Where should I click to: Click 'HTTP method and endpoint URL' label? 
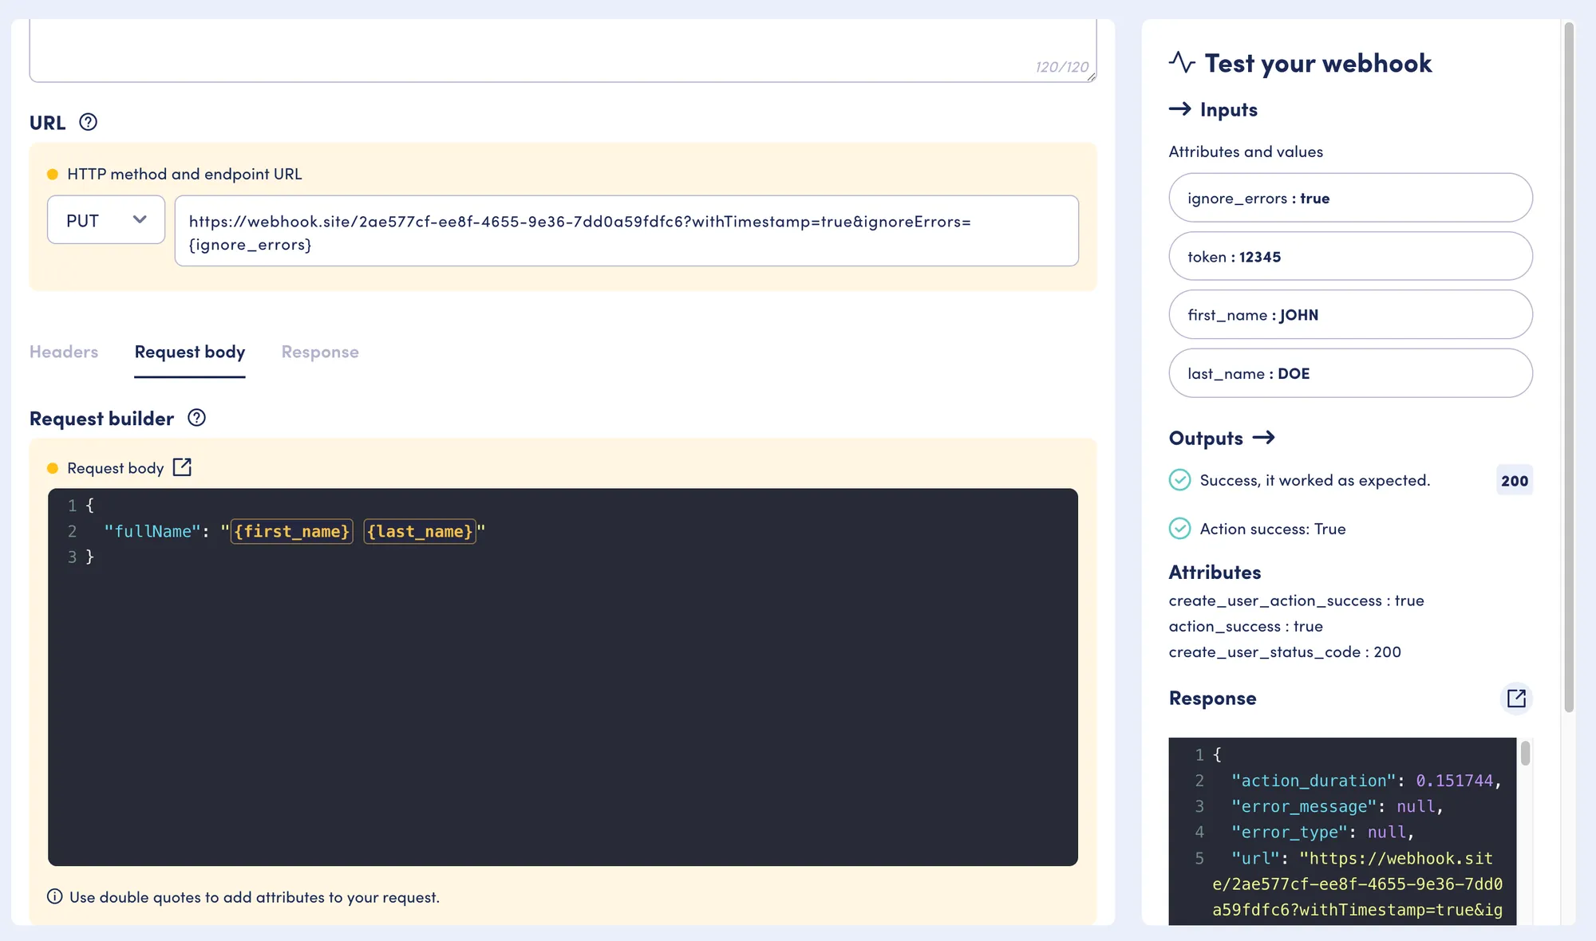pyautogui.click(x=184, y=174)
